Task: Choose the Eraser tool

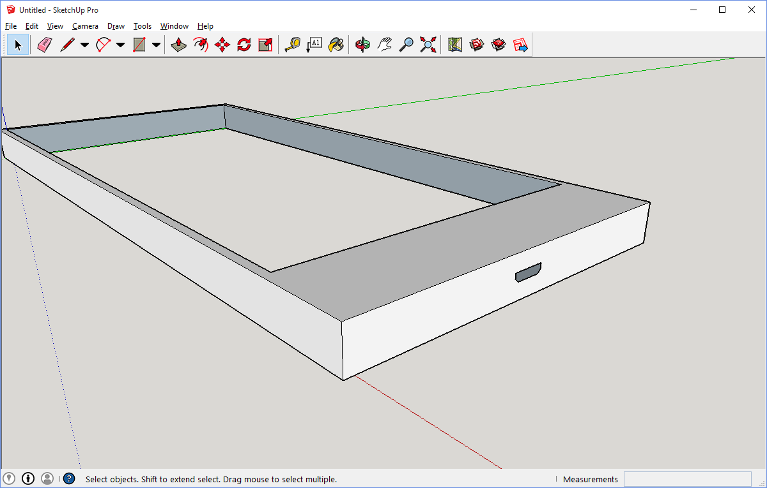Action: [x=43, y=45]
